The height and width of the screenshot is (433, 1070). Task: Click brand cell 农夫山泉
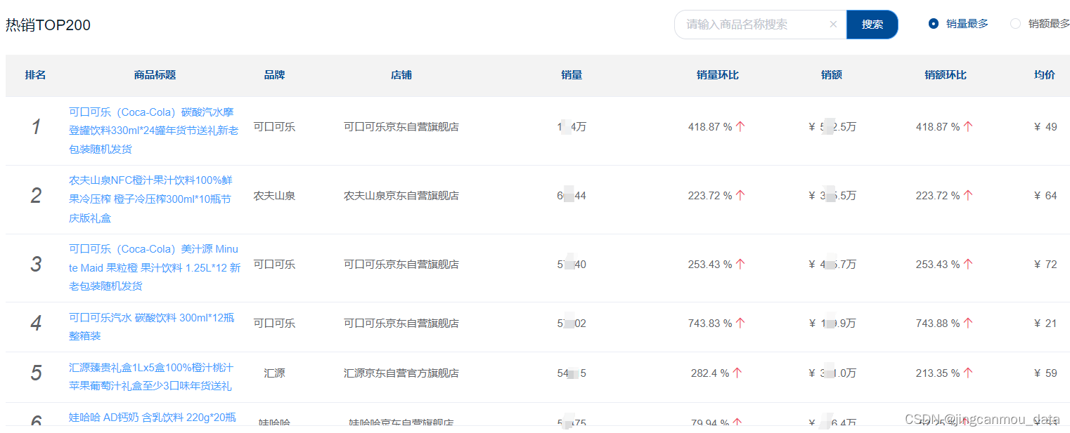(274, 196)
